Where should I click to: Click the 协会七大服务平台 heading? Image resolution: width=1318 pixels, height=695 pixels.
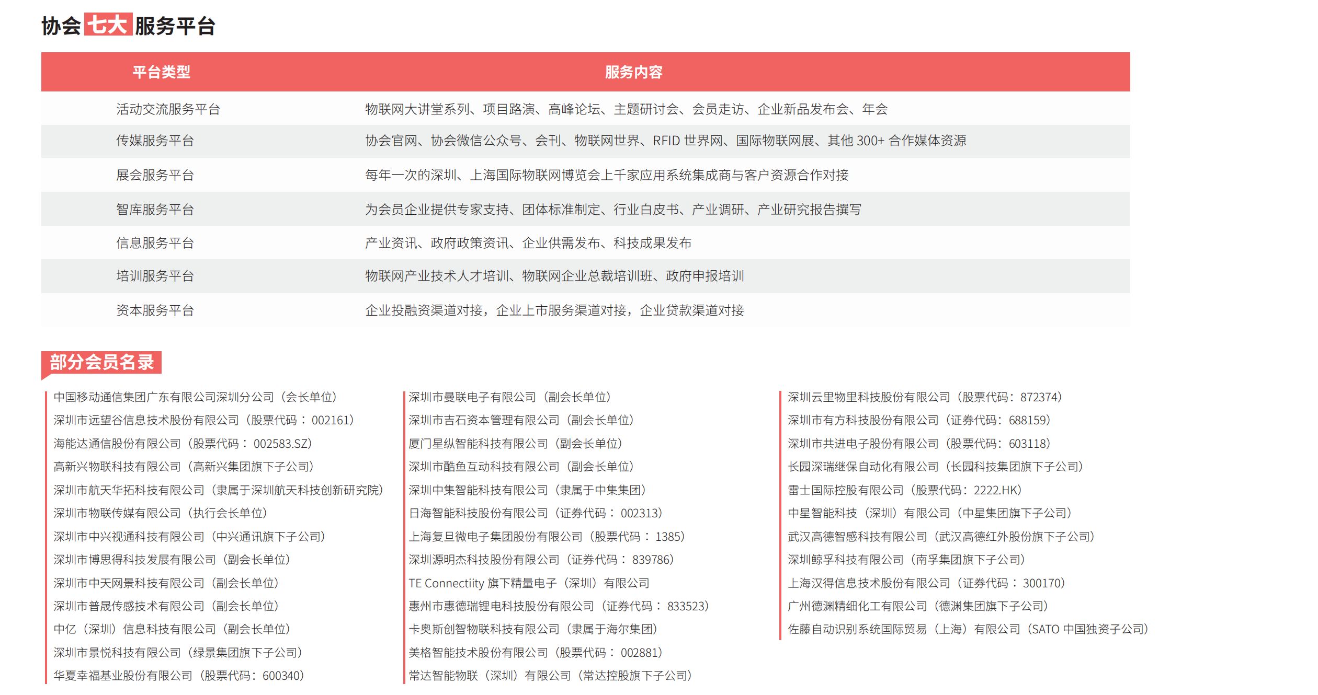coord(128,25)
